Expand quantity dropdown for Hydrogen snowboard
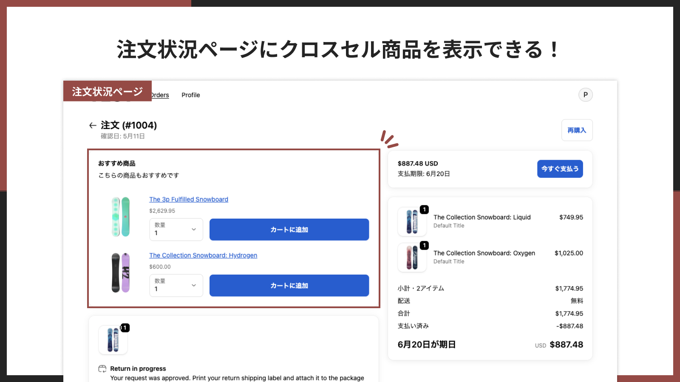The image size is (680, 382). (x=176, y=286)
